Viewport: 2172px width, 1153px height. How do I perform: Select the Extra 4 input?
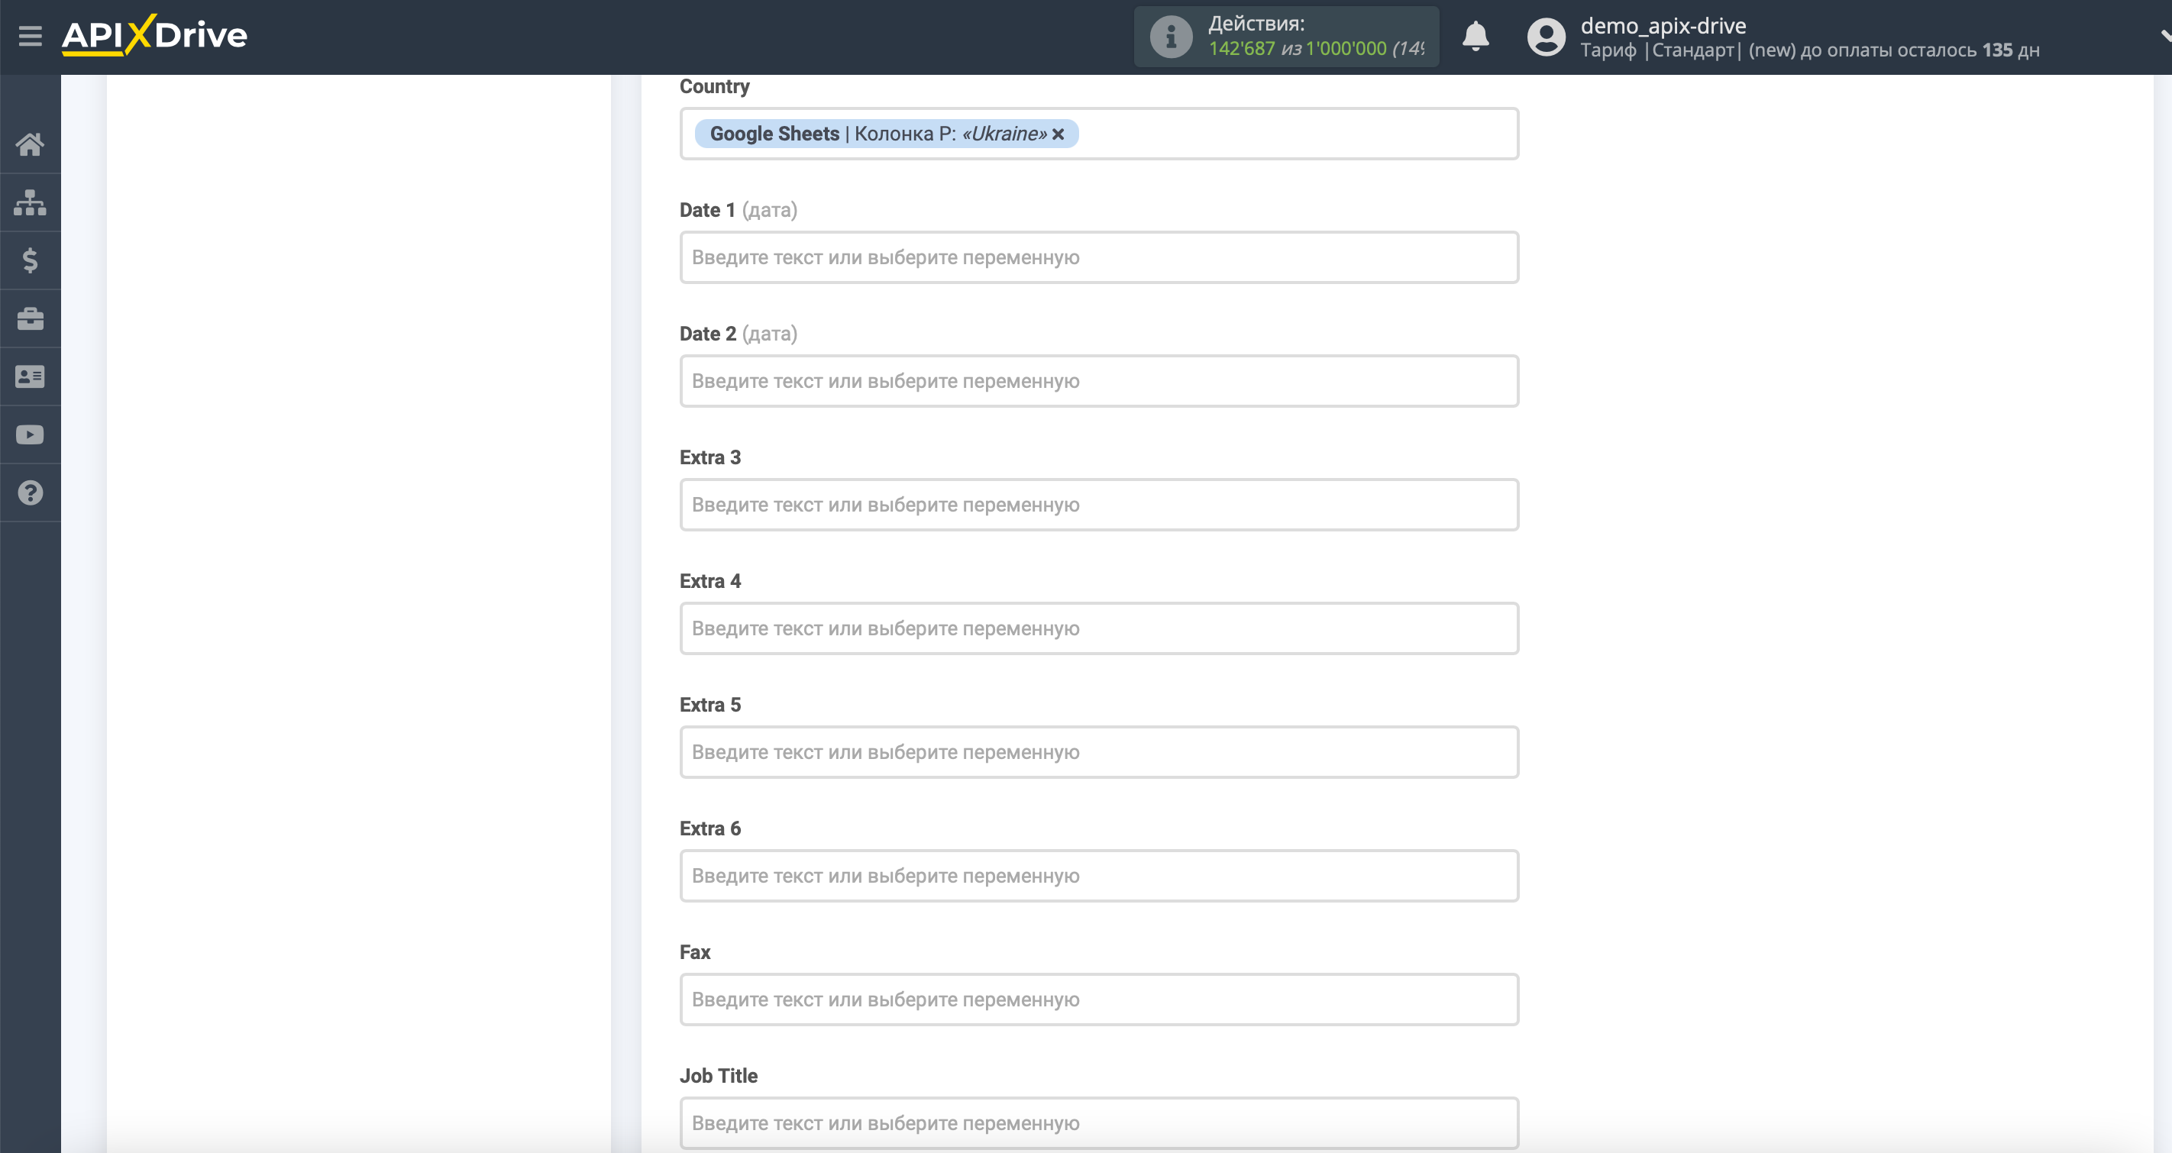(x=1100, y=628)
